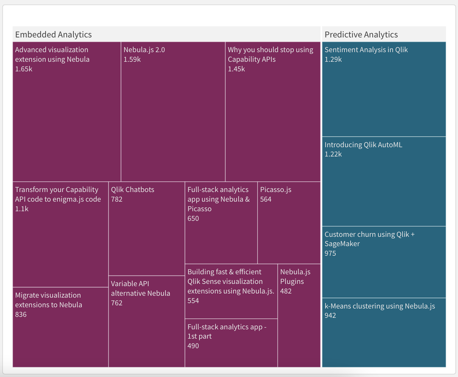This screenshot has height=377, width=458.
Task: Click the Qlik Chatbots tile
Action: coord(147,229)
